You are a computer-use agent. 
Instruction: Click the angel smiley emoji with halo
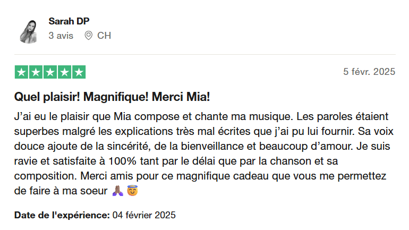(x=132, y=190)
